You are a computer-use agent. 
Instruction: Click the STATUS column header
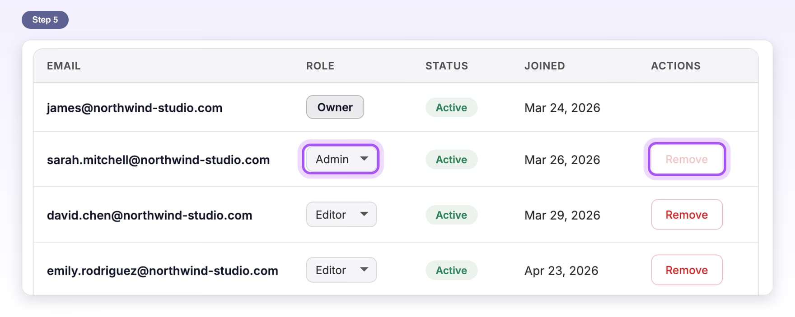447,66
